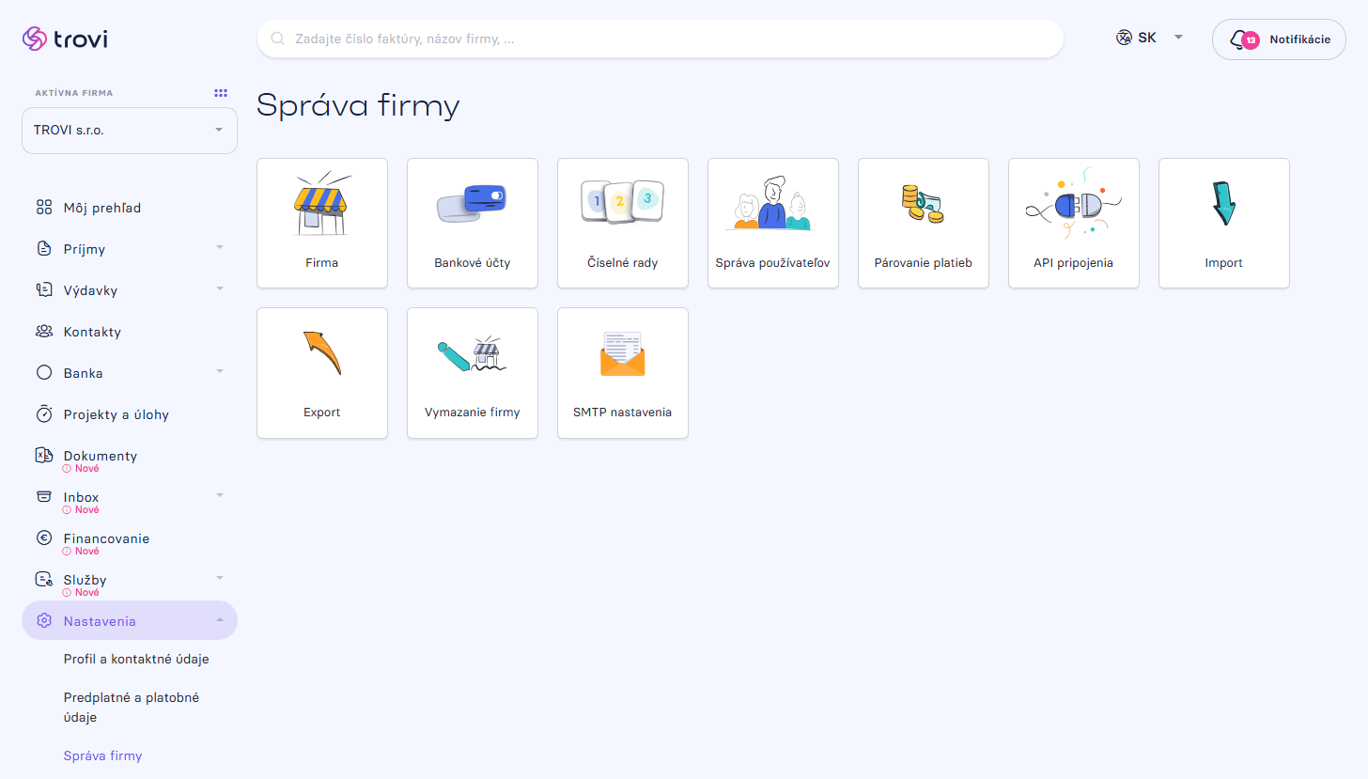This screenshot has width=1368, height=779.
Task: Click the Môj prehľad dashboard icon
Action: [44, 208]
